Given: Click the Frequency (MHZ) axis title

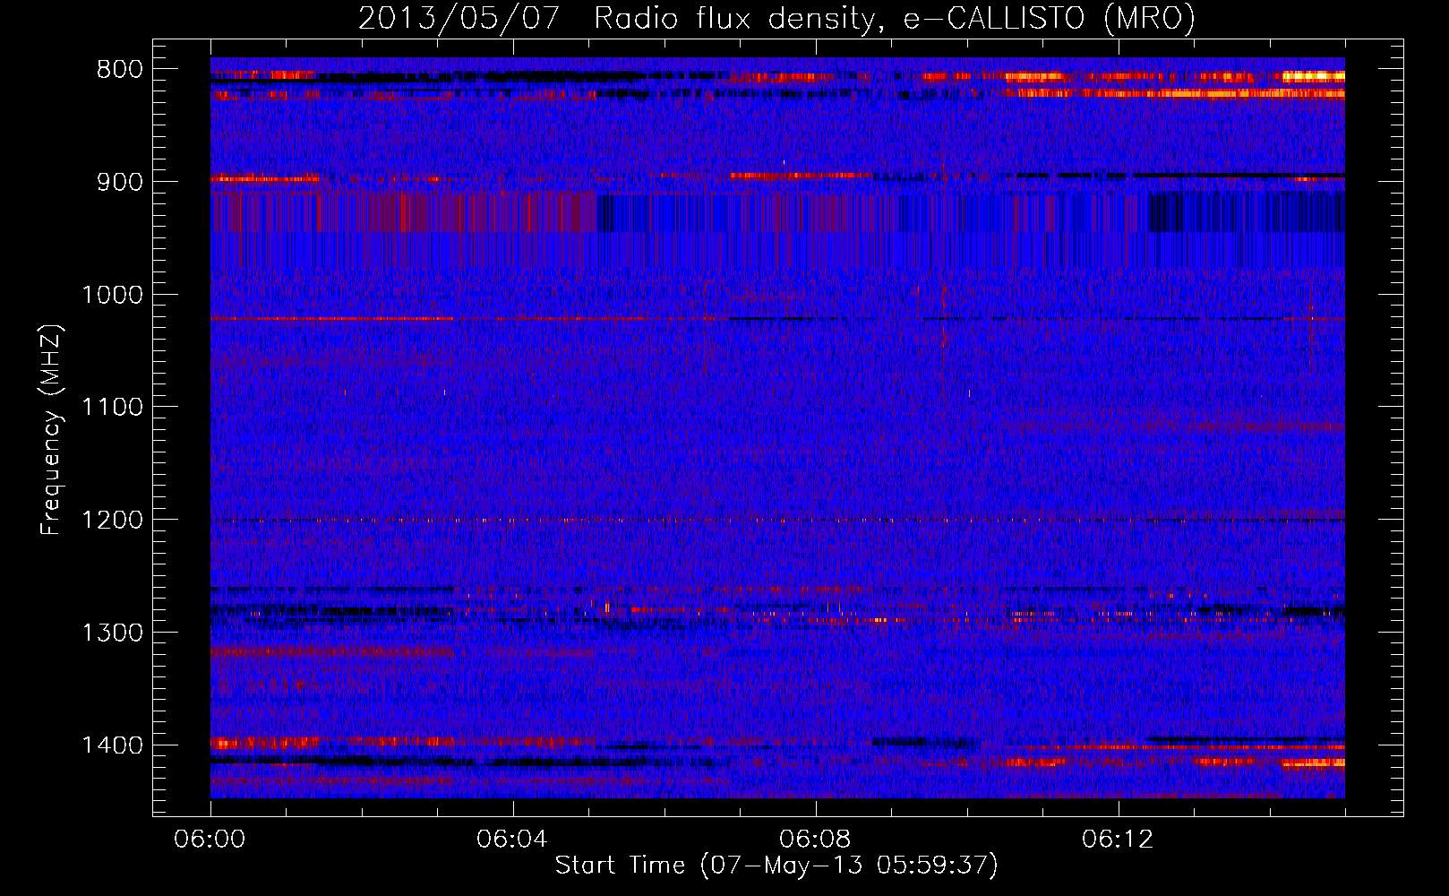Looking at the screenshot, I should tap(52, 430).
